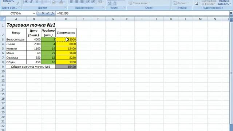Toggle bold (Ж) formatting
This screenshot has height=131, width=233.
26,2
